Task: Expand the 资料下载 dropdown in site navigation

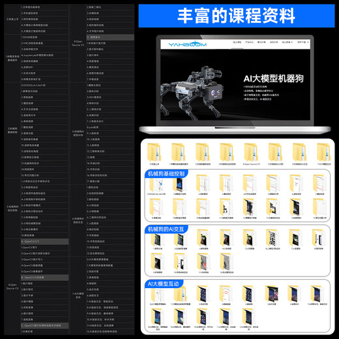Action: (303, 42)
